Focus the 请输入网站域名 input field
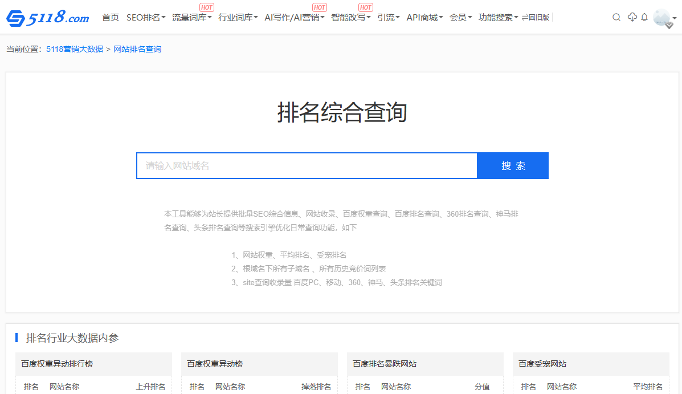Viewport: 682px width, 394px height. click(x=307, y=166)
